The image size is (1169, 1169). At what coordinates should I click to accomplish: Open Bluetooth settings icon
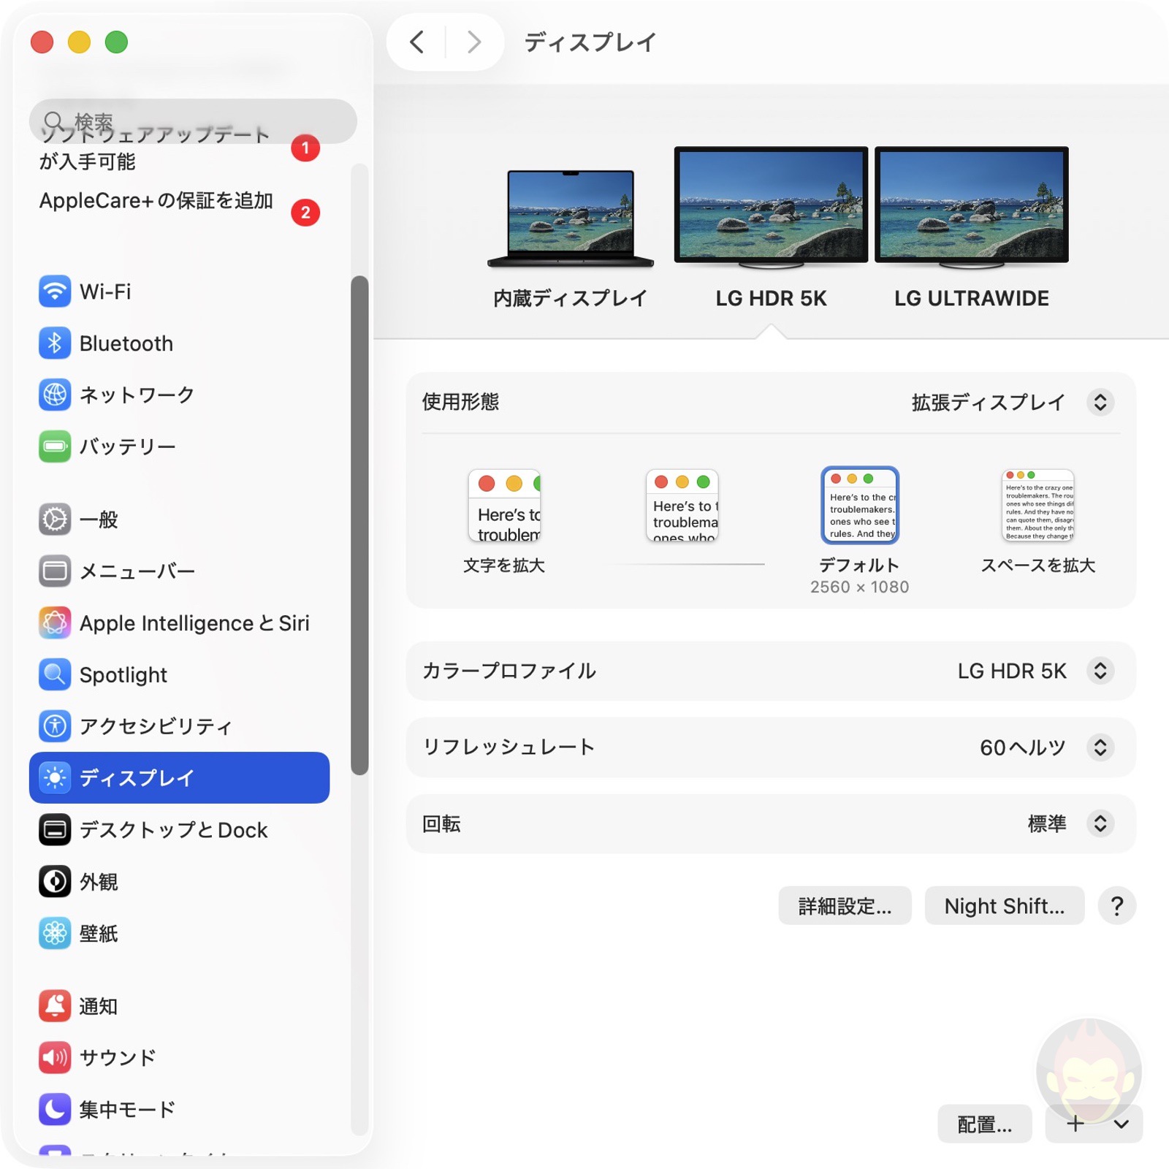point(55,343)
